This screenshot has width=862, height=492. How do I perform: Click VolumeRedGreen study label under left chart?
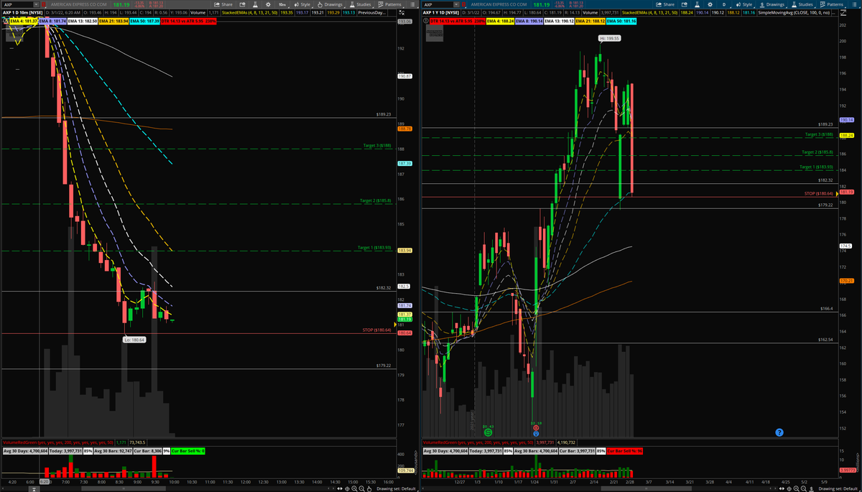(58, 442)
